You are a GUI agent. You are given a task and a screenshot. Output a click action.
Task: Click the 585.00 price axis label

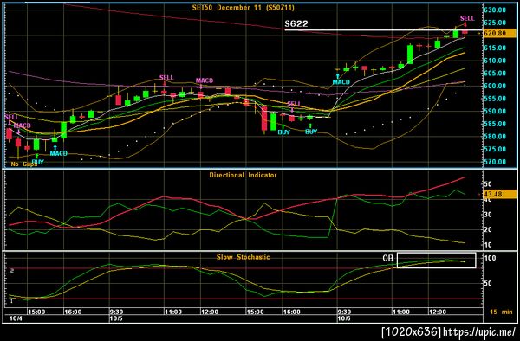(495, 124)
